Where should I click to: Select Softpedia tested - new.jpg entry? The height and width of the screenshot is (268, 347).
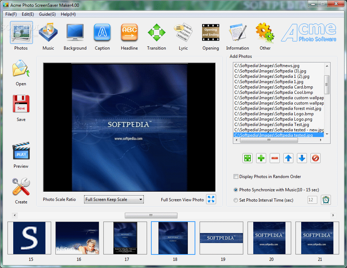pos(279,130)
